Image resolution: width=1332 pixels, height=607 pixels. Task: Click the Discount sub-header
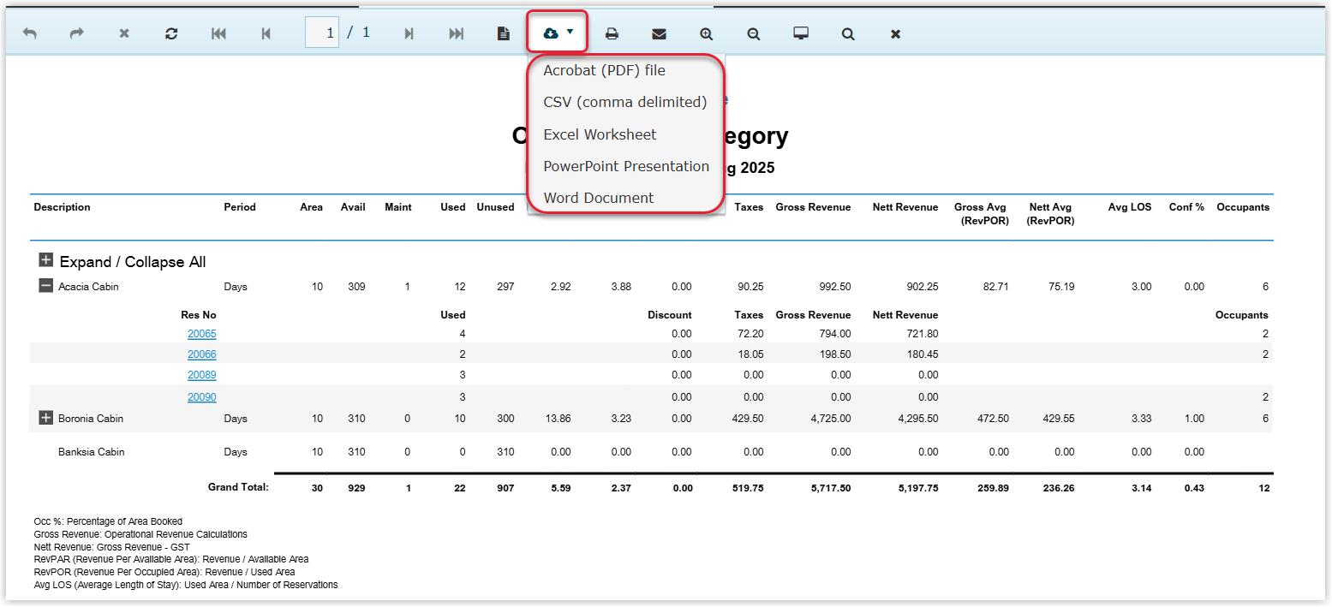pyautogui.click(x=670, y=315)
